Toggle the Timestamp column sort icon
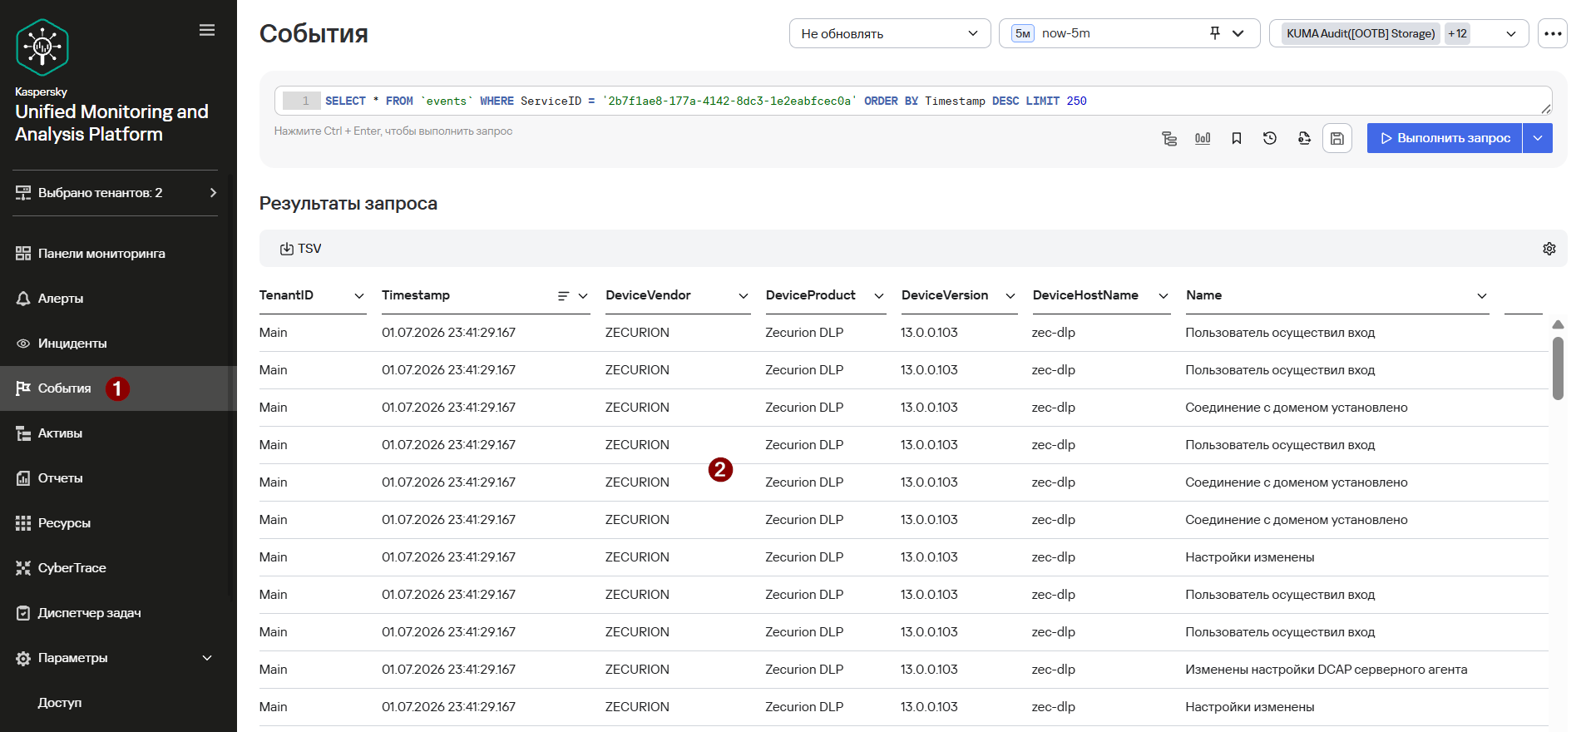Image resolution: width=1586 pixels, height=732 pixels. coord(563,296)
